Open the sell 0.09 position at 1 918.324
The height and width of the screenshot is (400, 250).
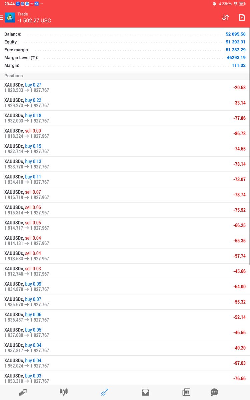tap(125, 134)
